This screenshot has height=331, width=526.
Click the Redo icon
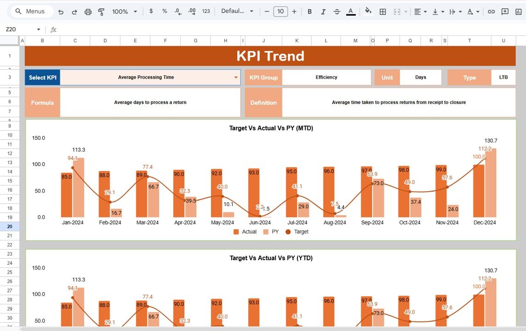(74, 11)
